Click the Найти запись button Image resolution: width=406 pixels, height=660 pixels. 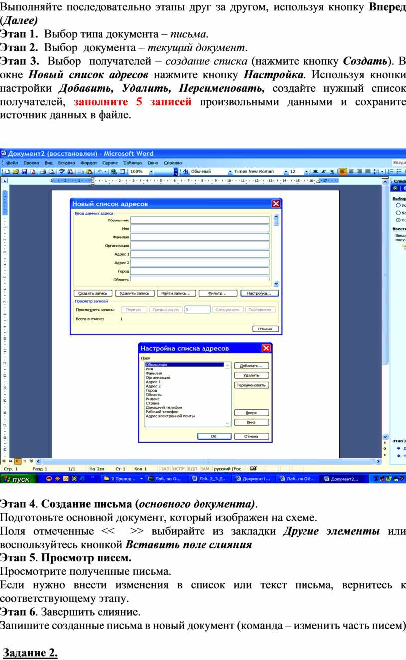(x=177, y=293)
